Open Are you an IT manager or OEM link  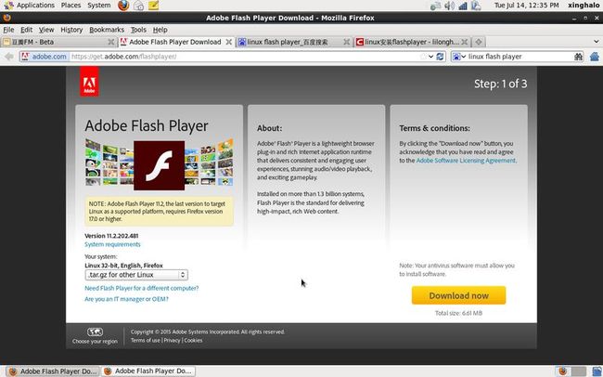click(x=126, y=299)
